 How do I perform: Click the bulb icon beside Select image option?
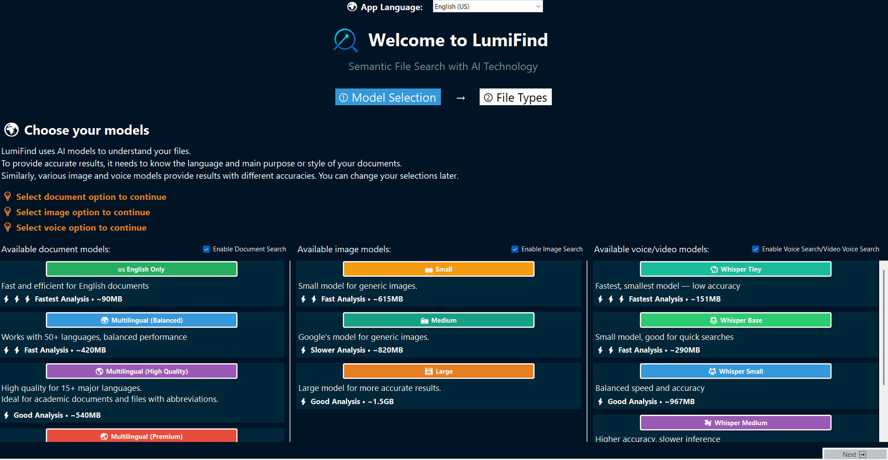7,212
